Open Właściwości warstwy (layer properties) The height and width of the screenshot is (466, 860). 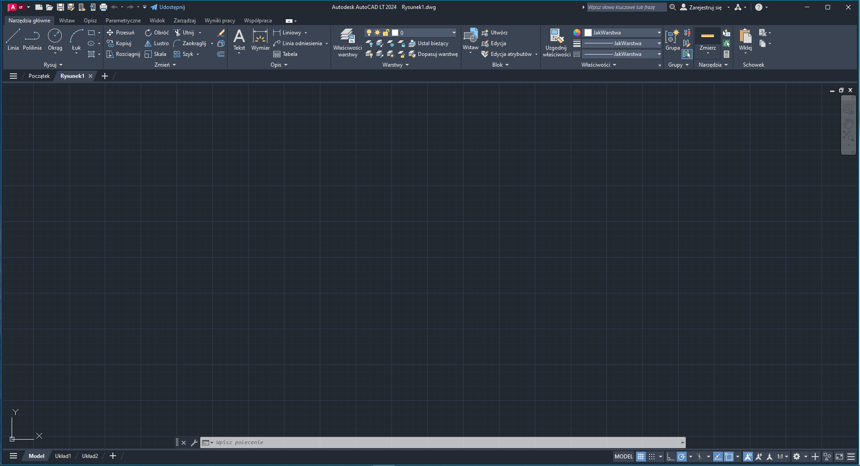348,43
